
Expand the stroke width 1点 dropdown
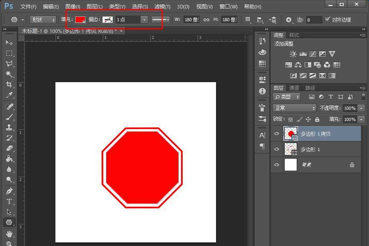click(x=144, y=20)
